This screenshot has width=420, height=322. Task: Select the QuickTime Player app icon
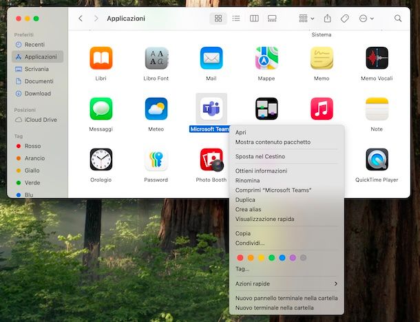tap(377, 160)
